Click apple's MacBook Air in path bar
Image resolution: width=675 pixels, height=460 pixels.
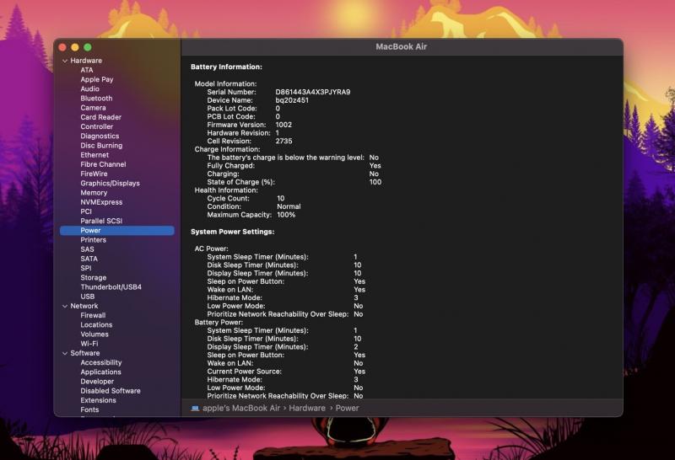(241, 409)
